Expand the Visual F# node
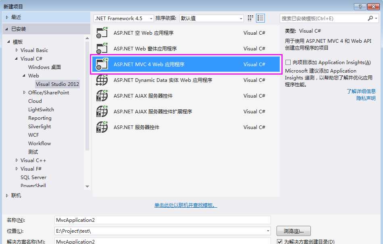Viewport: 383px width, 244px height. click(17, 169)
